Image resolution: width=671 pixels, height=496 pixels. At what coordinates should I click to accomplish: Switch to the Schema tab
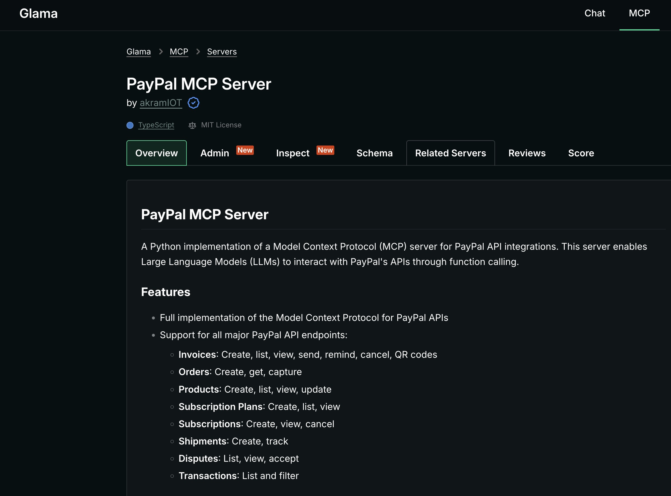pos(374,153)
